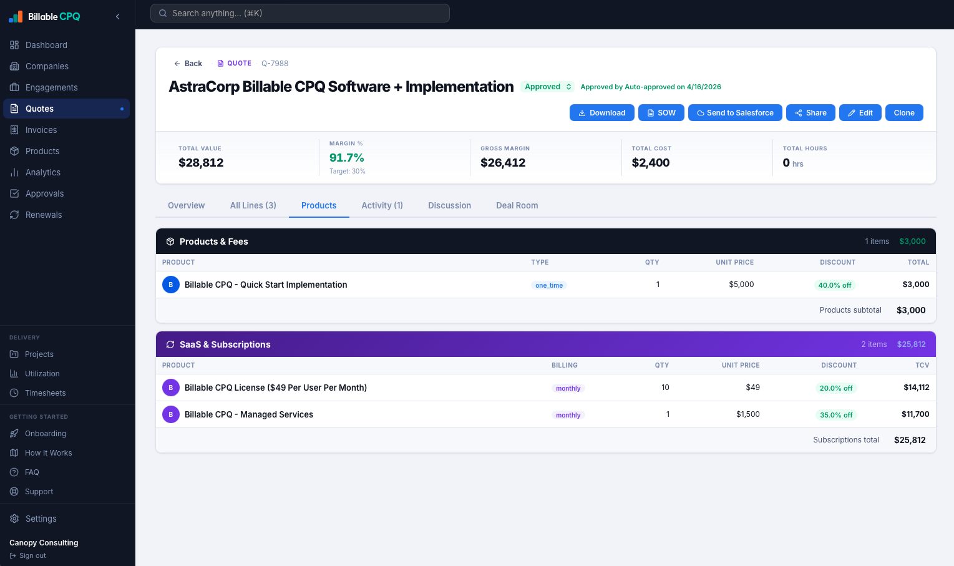The width and height of the screenshot is (954, 566).
Task: Open the Discussion tab
Action: click(450, 205)
